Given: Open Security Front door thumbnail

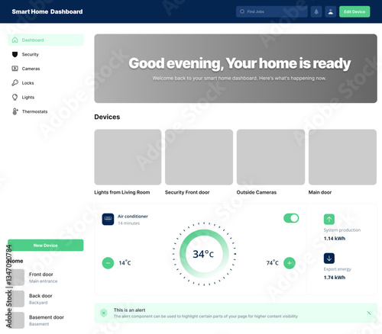Looking at the screenshot, I should click(199, 157).
